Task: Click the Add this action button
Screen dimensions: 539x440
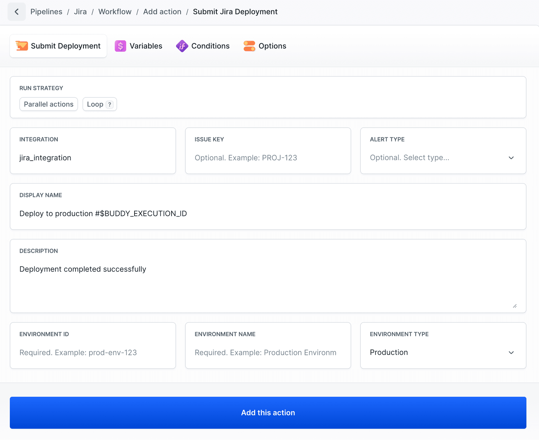Action: (x=268, y=412)
